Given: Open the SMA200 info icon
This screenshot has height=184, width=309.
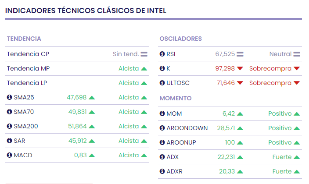Looking at the screenshot, I should pos(9,126).
